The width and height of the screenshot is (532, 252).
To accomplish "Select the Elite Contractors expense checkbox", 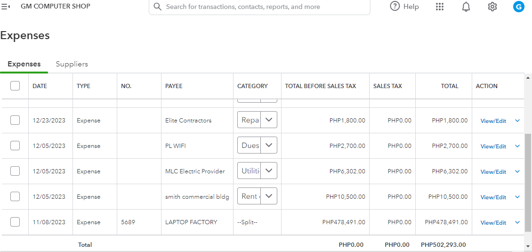I will (15, 120).
